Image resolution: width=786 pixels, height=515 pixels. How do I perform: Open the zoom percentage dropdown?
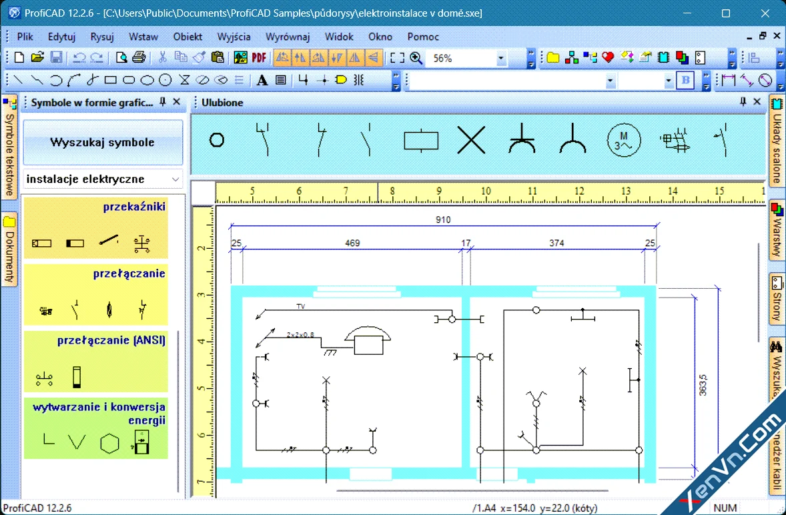pos(500,59)
